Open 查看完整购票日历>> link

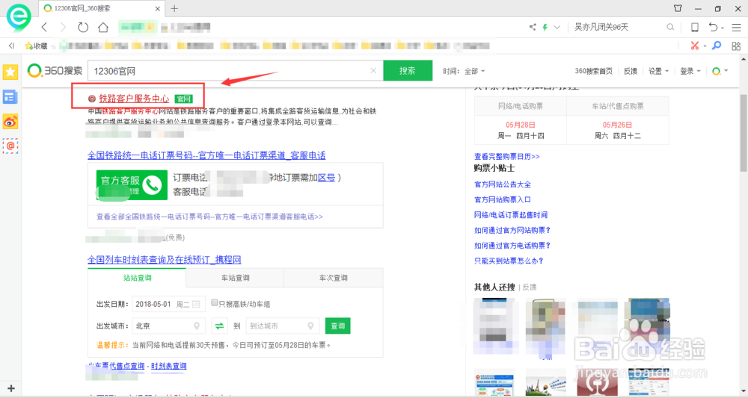[507, 156]
